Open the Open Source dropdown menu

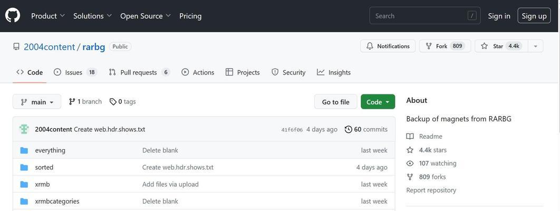(x=146, y=16)
